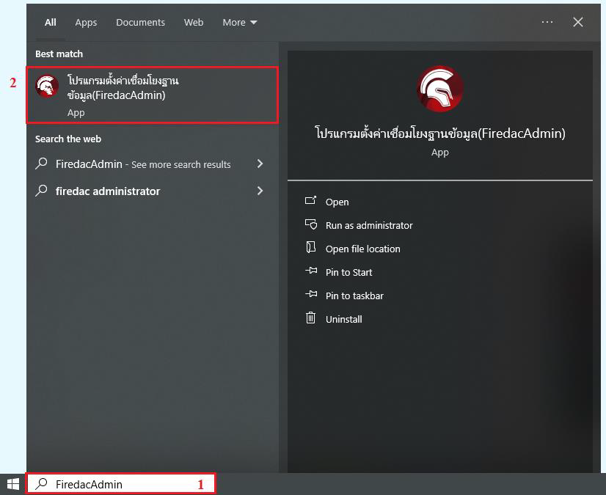The image size is (606, 495).
Task: Click the FiredacAdmin taskbar search box
Action: [121, 484]
